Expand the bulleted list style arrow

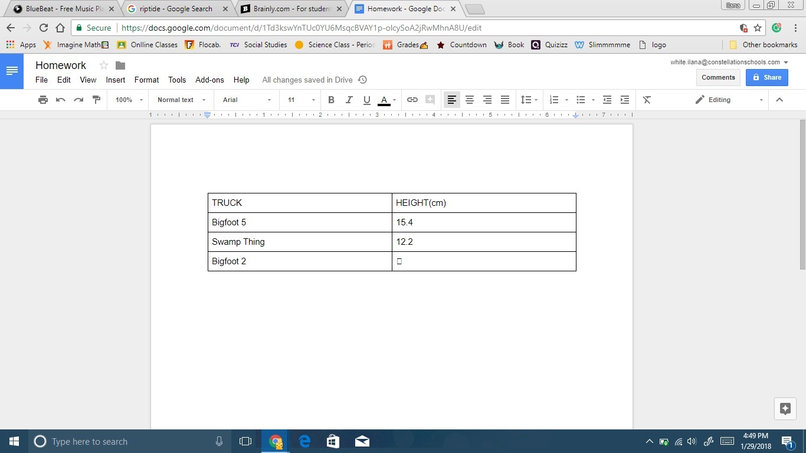pos(593,100)
